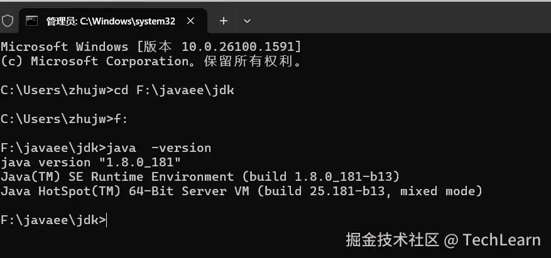
Task: Select the 管理员: C:\Windows\system32 tab
Action: click(x=111, y=21)
